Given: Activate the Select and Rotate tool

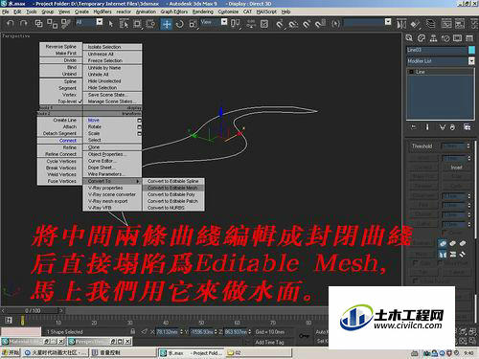Looking at the screenshot, I should (x=179, y=24).
